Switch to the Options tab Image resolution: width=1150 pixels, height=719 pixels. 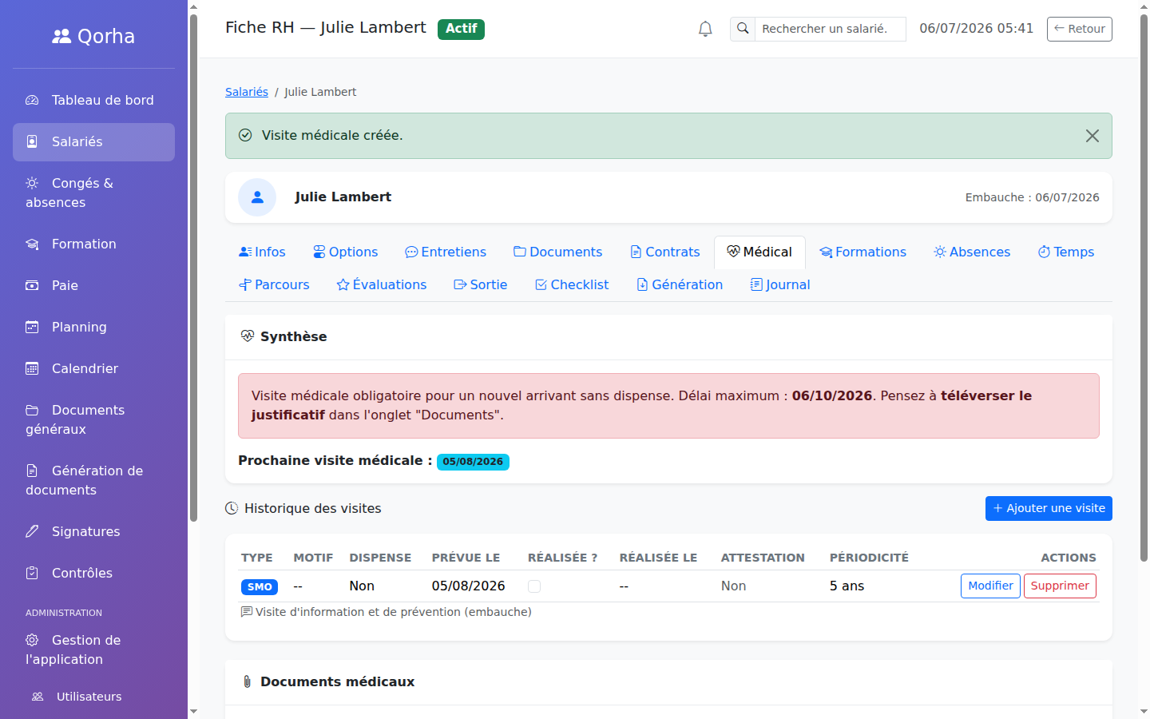pos(345,252)
